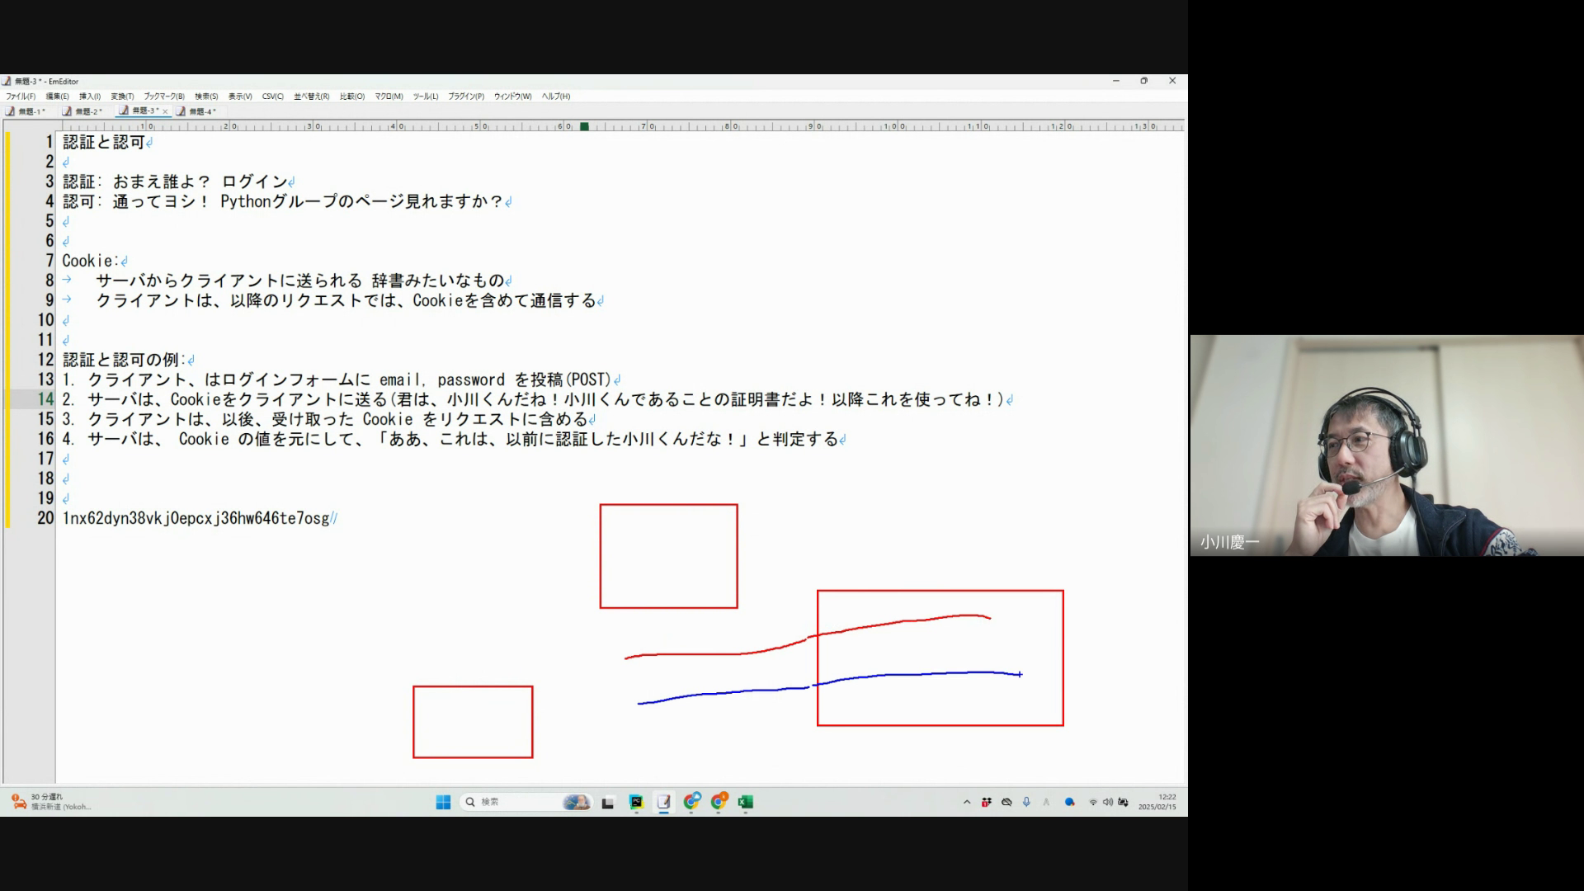Click the EmEditor taskbar icon
Image resolution: width=1584 pixels, height=891 pixels.
[663, 802]
